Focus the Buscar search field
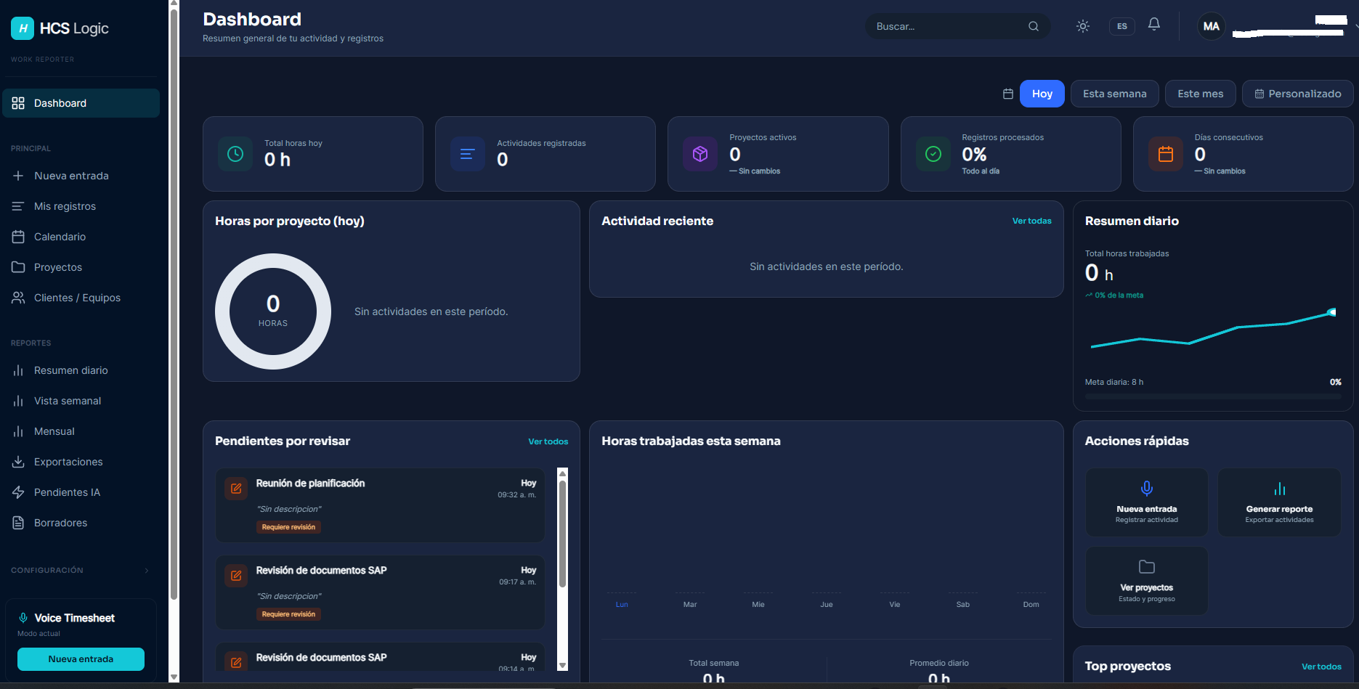Viewport: 1359px width, 689px height. pyautogui.click(x=957, y=26)
